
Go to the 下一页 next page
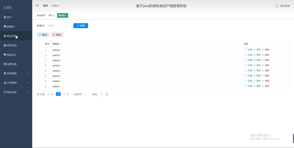66,94
